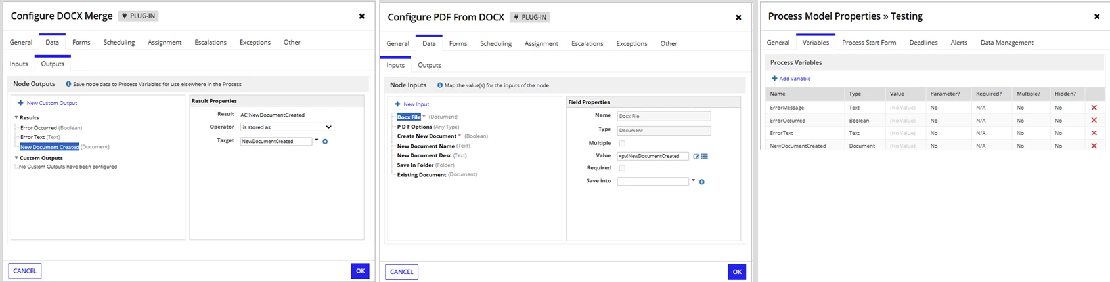Click the Save into input field
The width and height of the screenshot is (1110, 282).
pos(653,181)
